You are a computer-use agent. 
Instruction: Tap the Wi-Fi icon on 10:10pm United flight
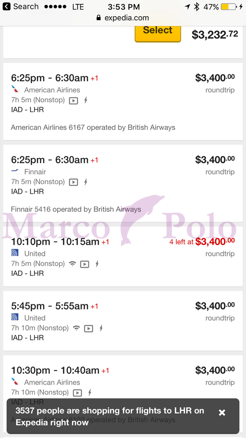click(73, 263)
